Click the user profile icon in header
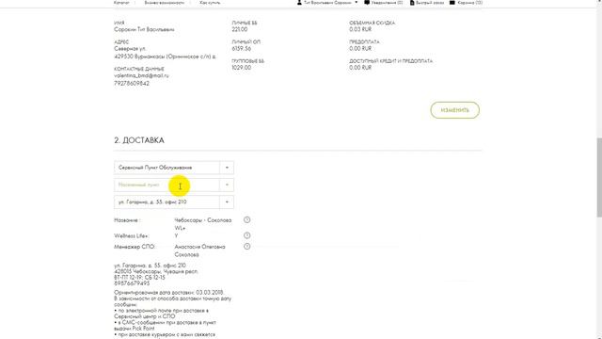 point(299,2)
